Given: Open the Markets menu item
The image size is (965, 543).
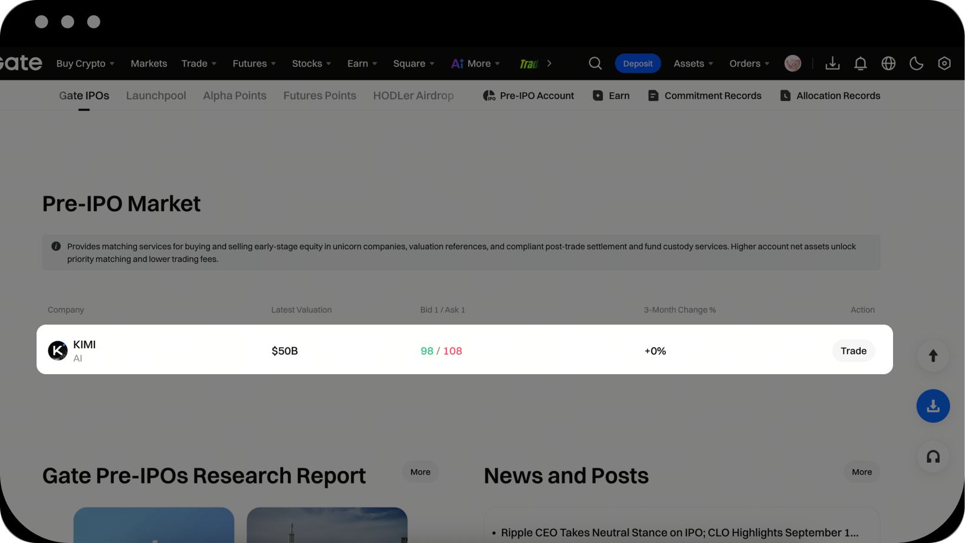Looking at the screenshot, I should pos(149,64).
